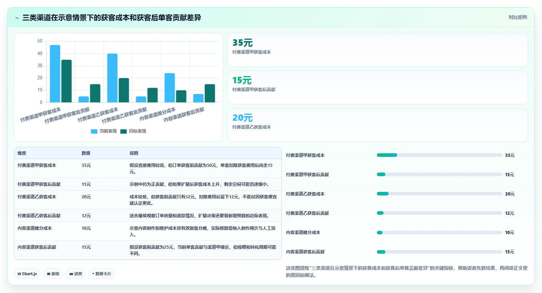Click the 付费渠道乙获客成本 current bar at 40
Screen dimensions: 542x293
112,78
